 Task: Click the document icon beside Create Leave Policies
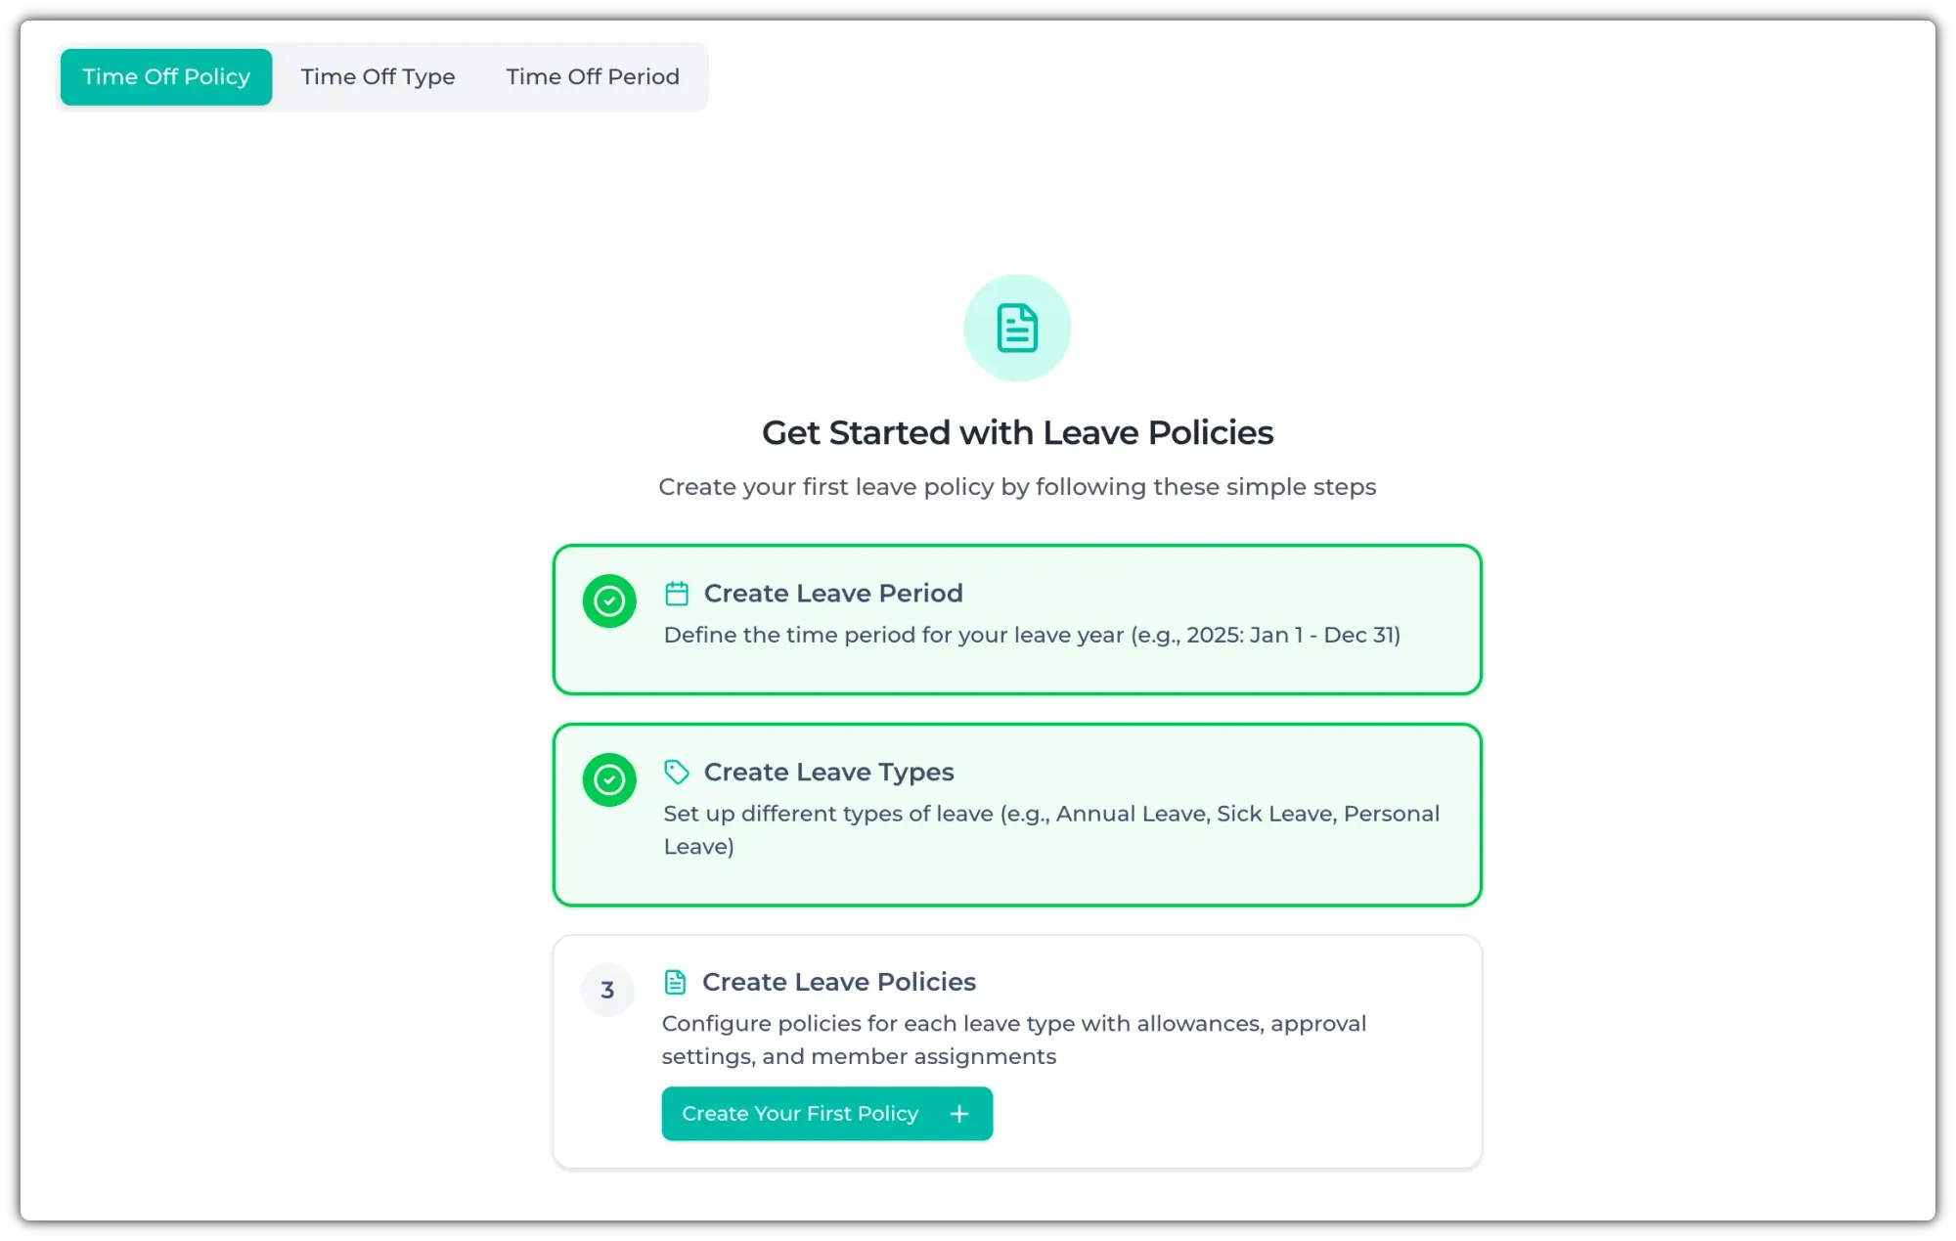675,982
